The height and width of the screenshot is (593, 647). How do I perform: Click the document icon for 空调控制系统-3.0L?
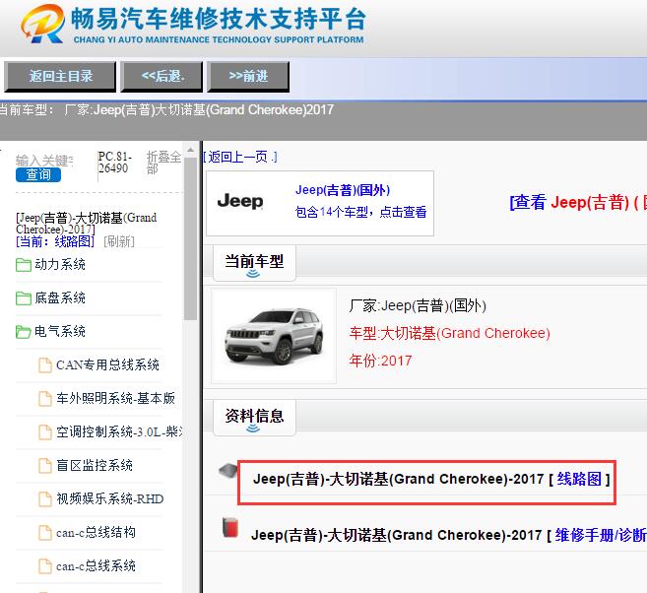click(x=45, y=432)
